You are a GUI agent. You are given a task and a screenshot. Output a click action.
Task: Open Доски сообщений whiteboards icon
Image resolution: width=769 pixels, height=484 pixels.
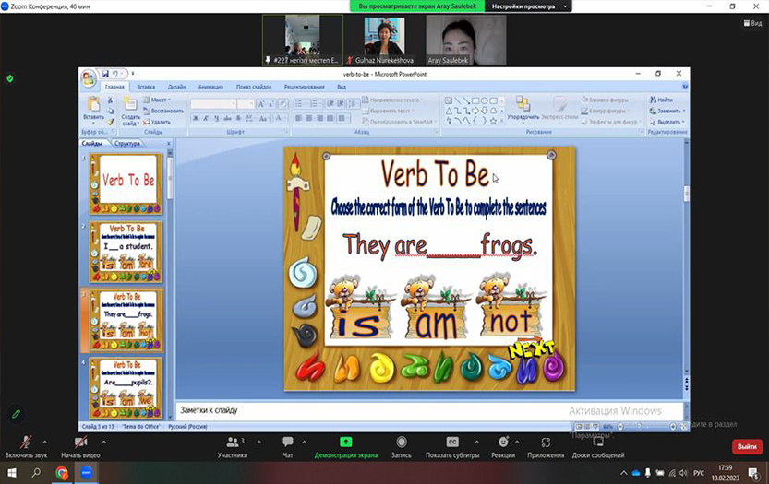pos(597,443)
